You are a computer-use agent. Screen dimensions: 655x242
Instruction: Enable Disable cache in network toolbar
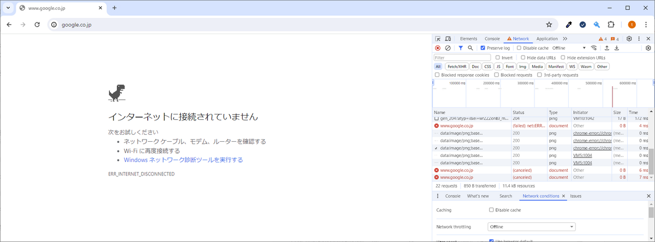pos(519,48)
